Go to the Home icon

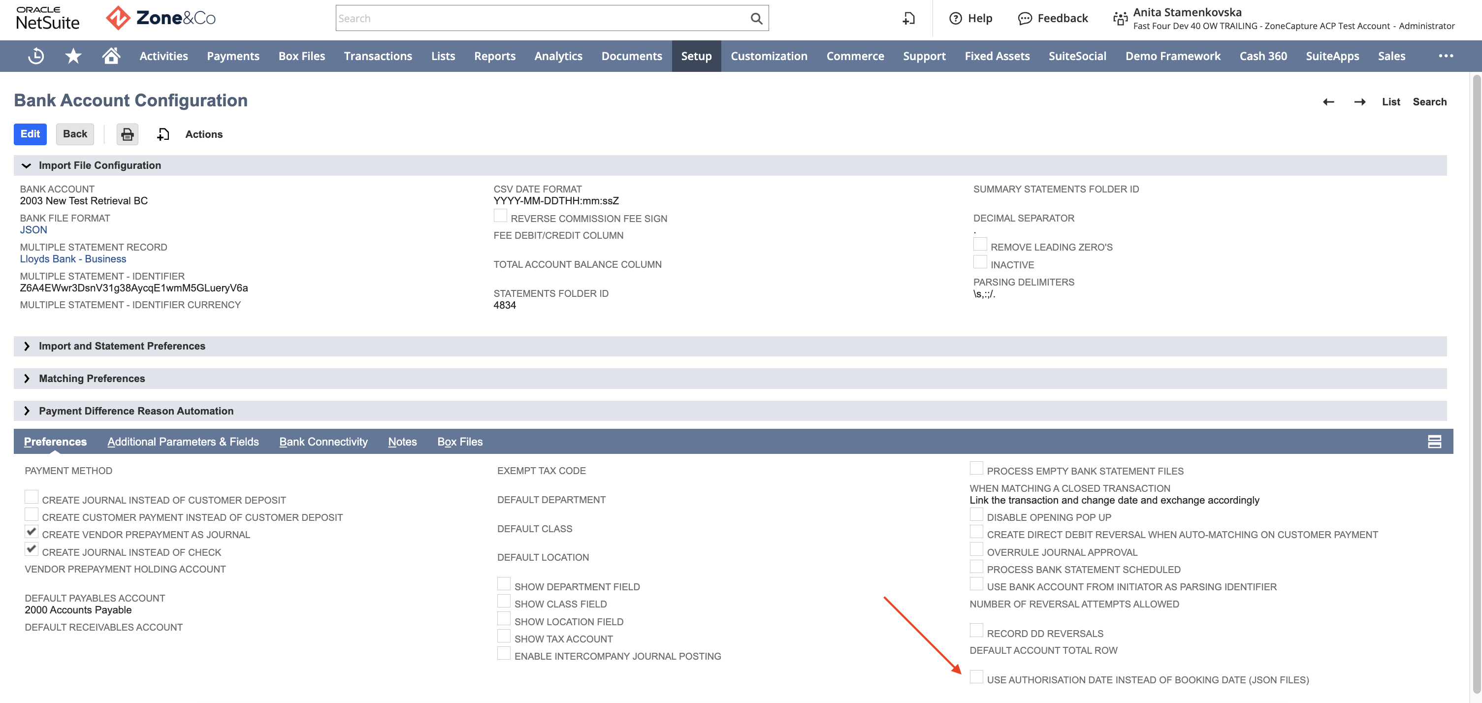(111, 55)
